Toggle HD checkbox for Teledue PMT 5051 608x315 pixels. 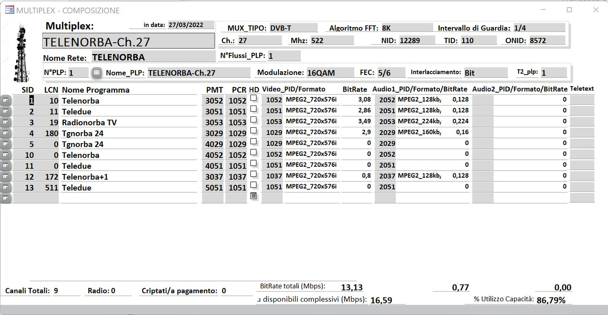[254, 185]
